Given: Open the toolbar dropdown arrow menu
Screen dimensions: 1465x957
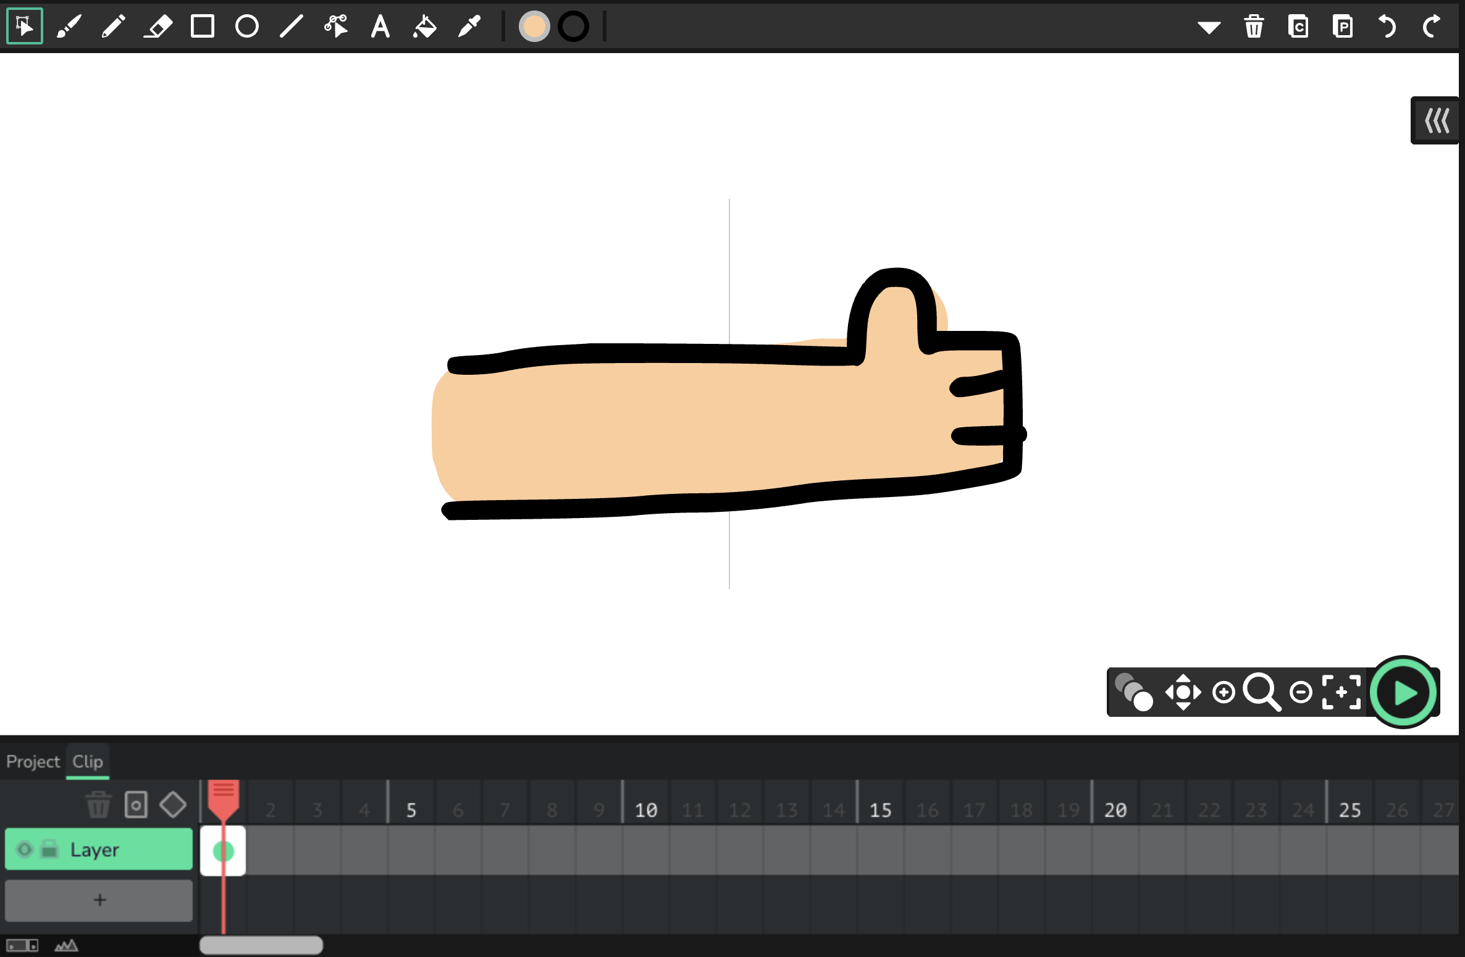Looking at the screenshot, I should click(1209, 27).
